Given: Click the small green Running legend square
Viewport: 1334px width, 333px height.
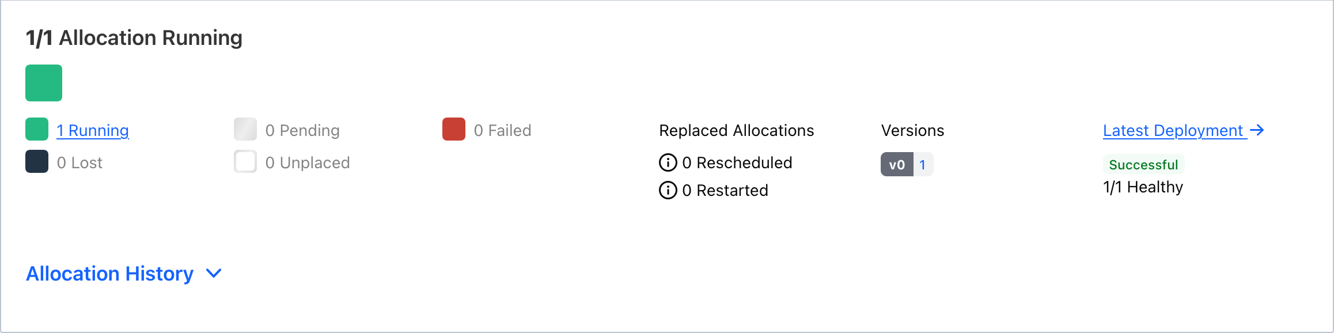Looking at the screenshot, I should pyautogui.click(x=37, y=129).
